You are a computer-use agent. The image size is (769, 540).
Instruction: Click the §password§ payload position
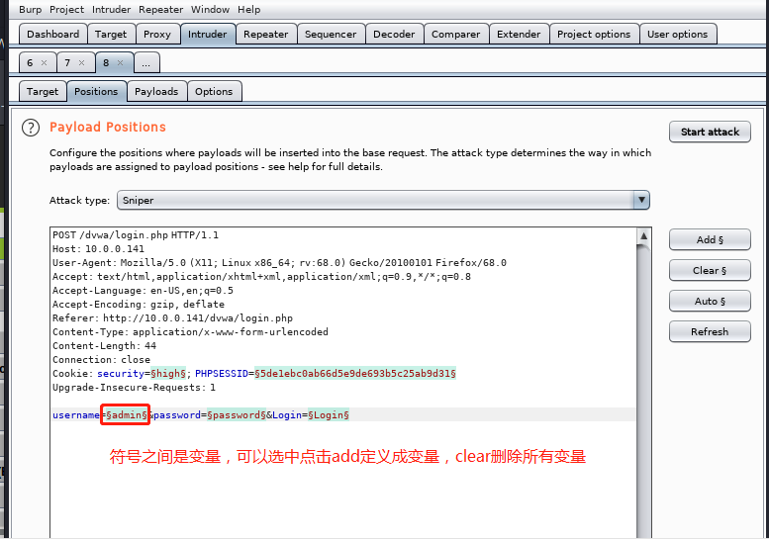click(237, 415)
